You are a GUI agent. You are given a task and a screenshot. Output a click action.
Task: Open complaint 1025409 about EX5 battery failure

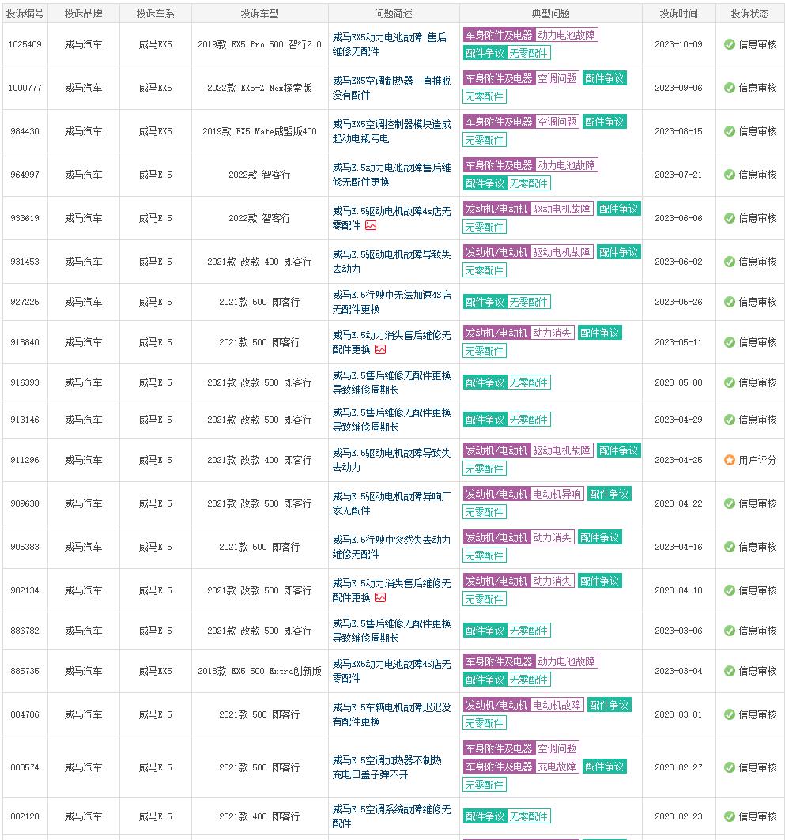(x=390, y=44)
